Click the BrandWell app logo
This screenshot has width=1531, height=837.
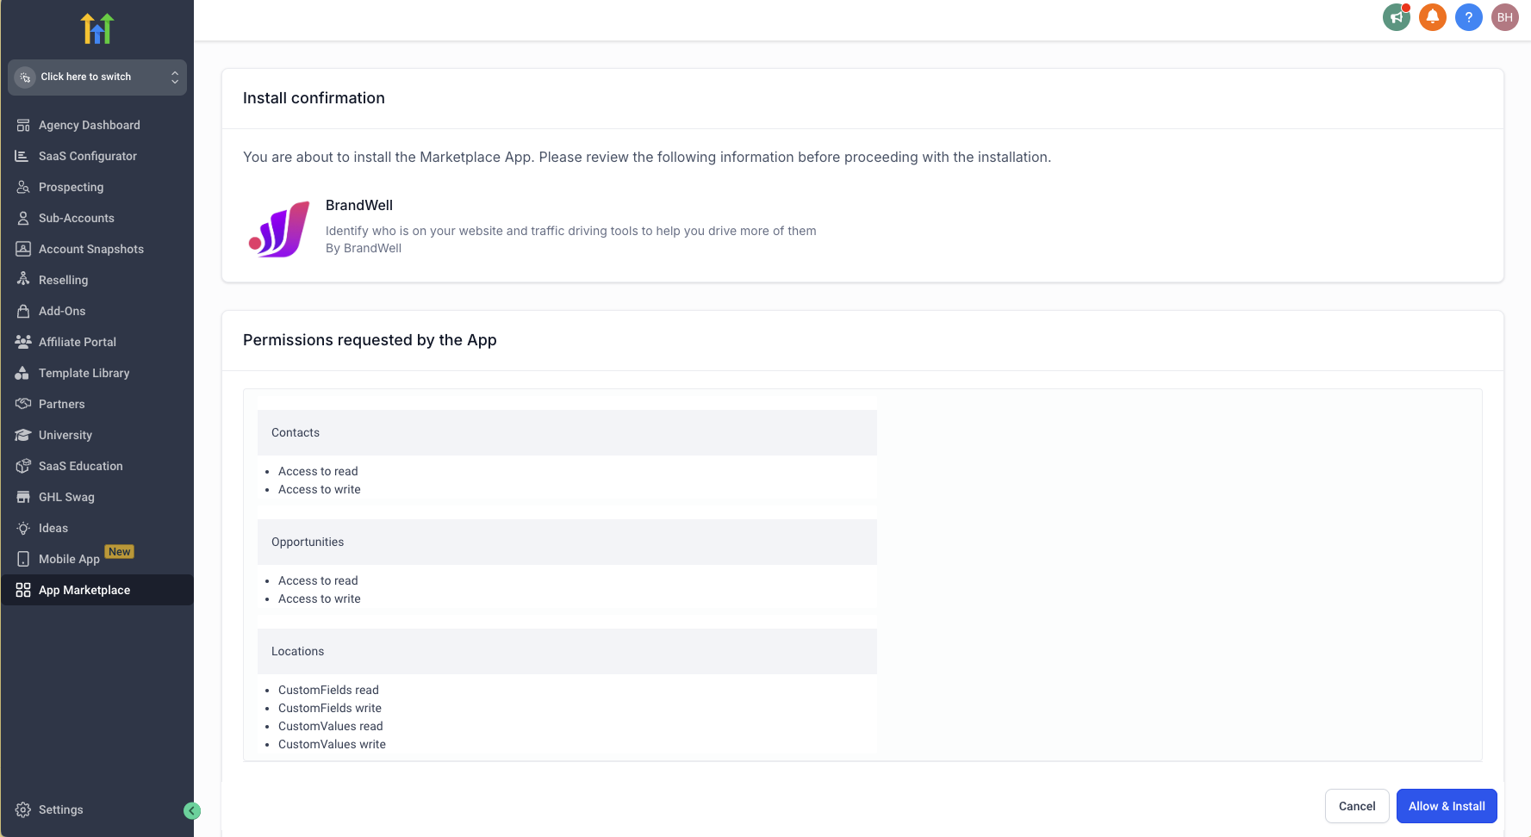[278, 229]
